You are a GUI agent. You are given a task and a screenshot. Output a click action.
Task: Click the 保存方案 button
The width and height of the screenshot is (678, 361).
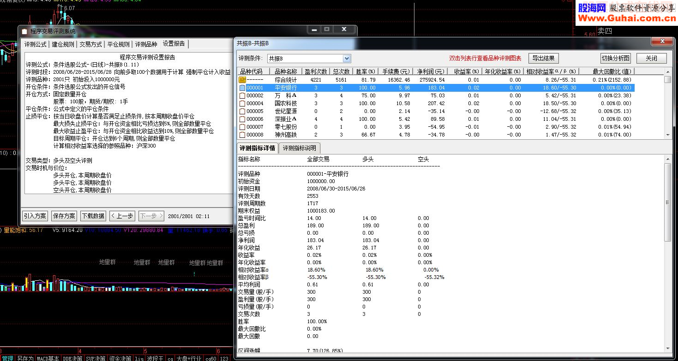click(x=64, y=216)
